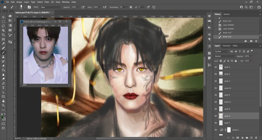Switch to the Channels tab
Viewport: 262px width, 140px height.
click(x=226, y=46)
